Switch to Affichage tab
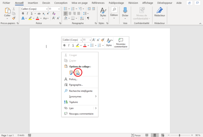 147,3
